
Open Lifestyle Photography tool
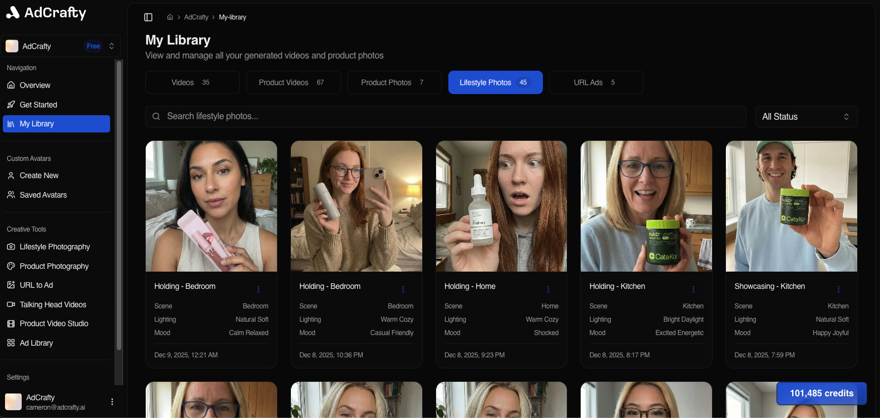click(x=56, y=247)
